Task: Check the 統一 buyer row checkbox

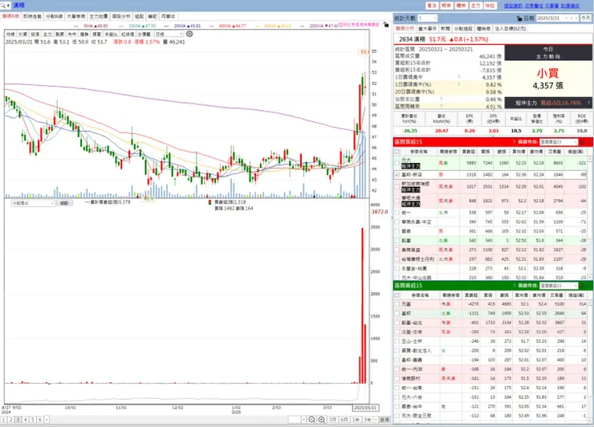Action: pos(397,213)
